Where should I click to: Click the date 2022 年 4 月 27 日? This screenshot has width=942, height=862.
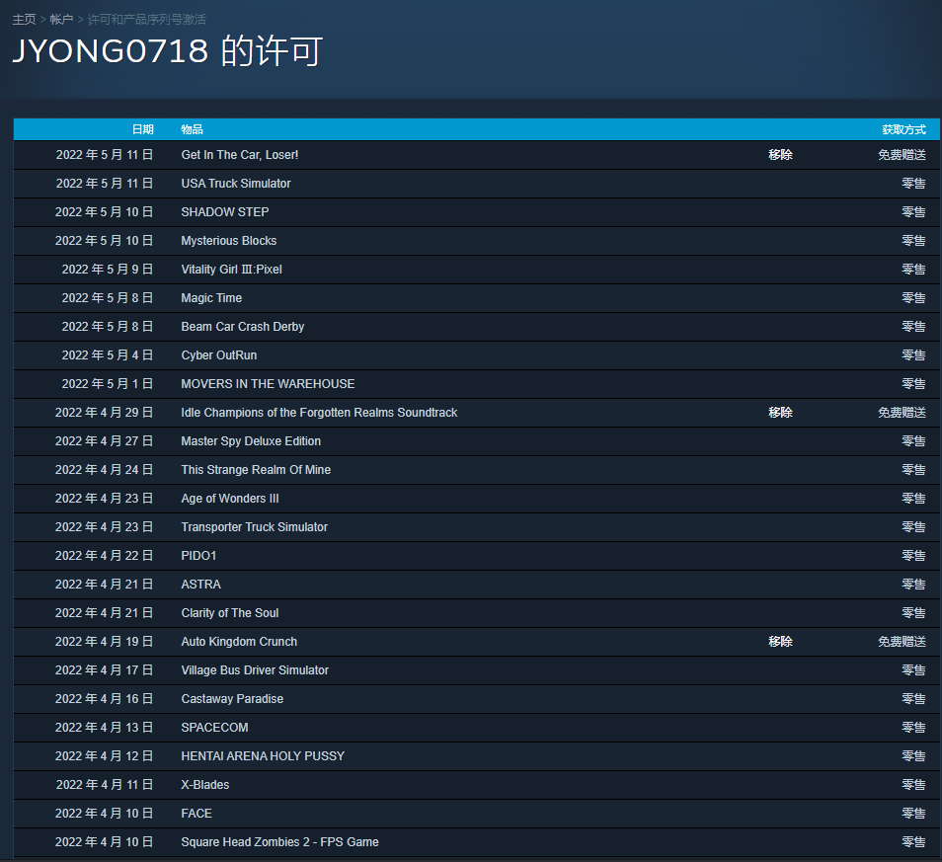pos(104,441)
